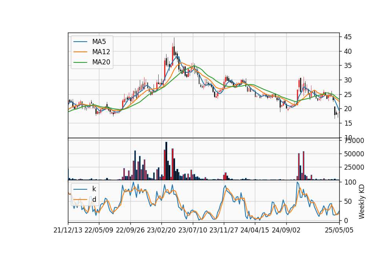Viewport: 377px width, 271px height.
Task: Click the blue MA5 legend line sample
Action: point(80,42)
